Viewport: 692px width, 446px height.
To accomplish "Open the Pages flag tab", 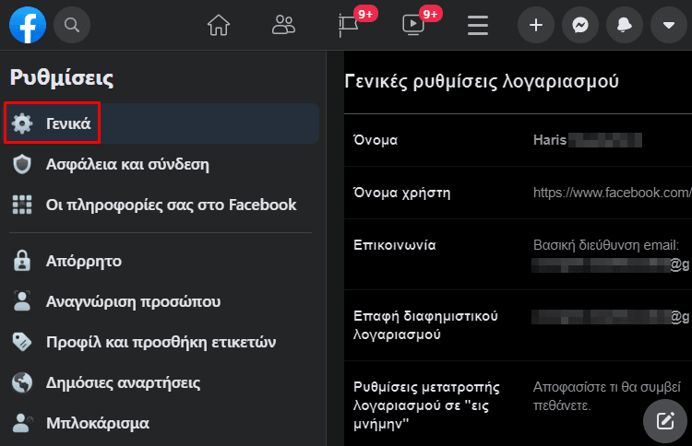I will (348, 26).
